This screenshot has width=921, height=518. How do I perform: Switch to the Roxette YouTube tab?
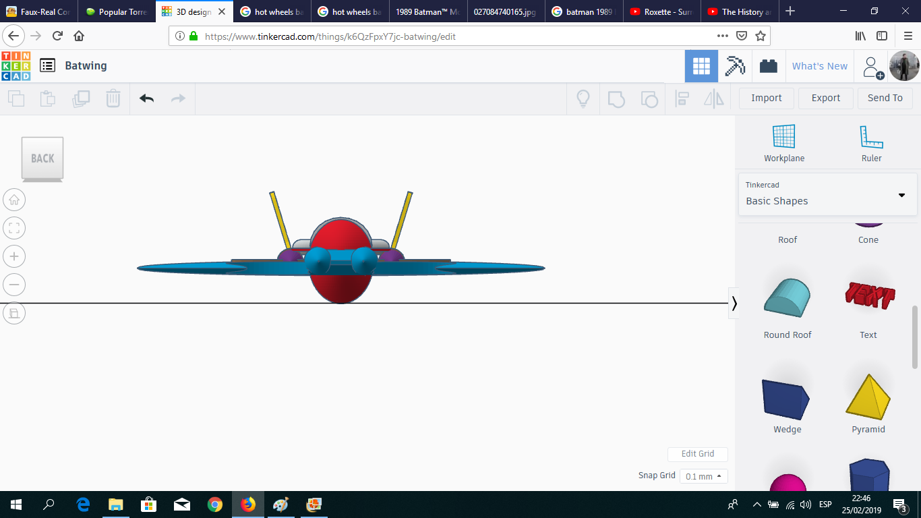tap(660, 11)
